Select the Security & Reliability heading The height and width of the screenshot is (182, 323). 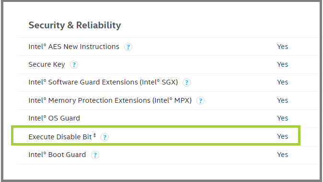(75, 25)
